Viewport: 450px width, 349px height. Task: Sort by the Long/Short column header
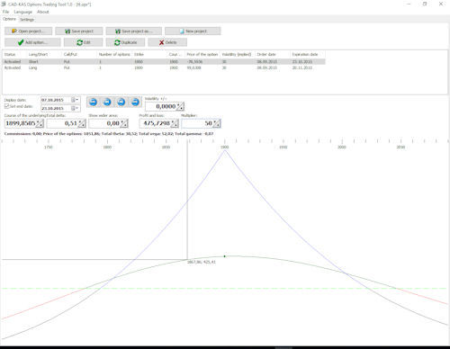[x=44, y=54]
